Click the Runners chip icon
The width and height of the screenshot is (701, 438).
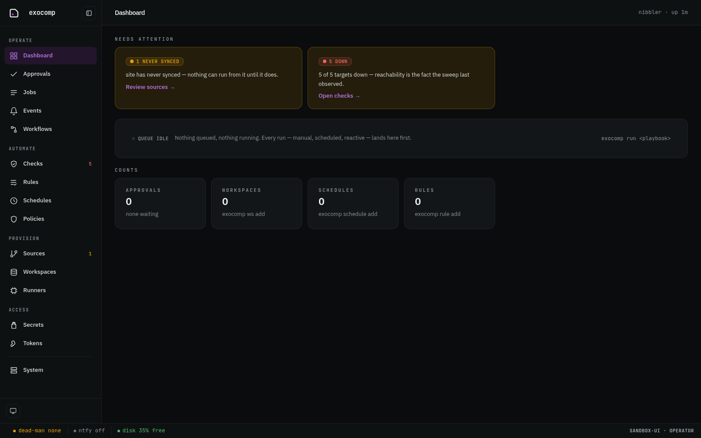click(x=14, y=290)
